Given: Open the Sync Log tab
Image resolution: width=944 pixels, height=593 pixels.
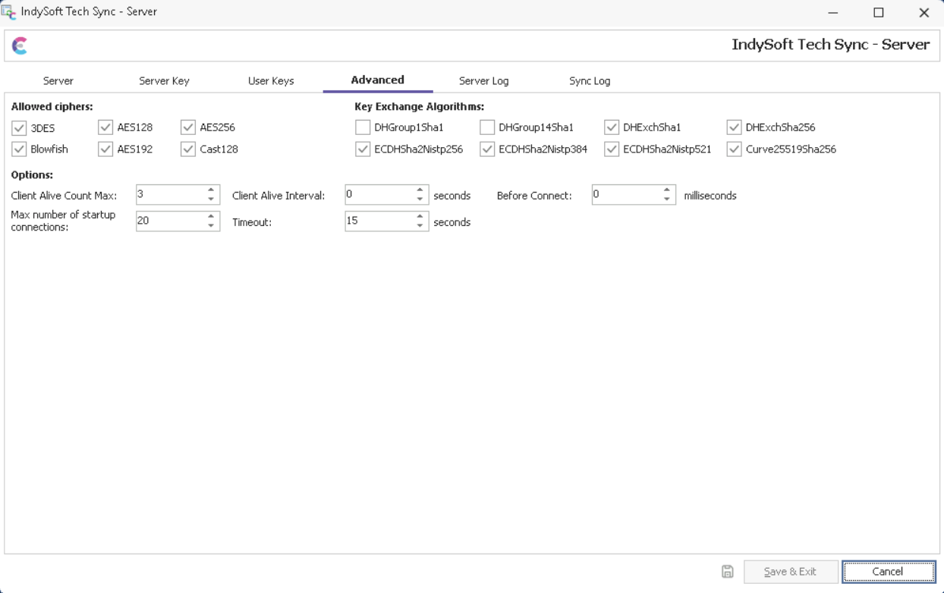Looking at the screenshot, I should pyautogui.click(x=590, y=81).
